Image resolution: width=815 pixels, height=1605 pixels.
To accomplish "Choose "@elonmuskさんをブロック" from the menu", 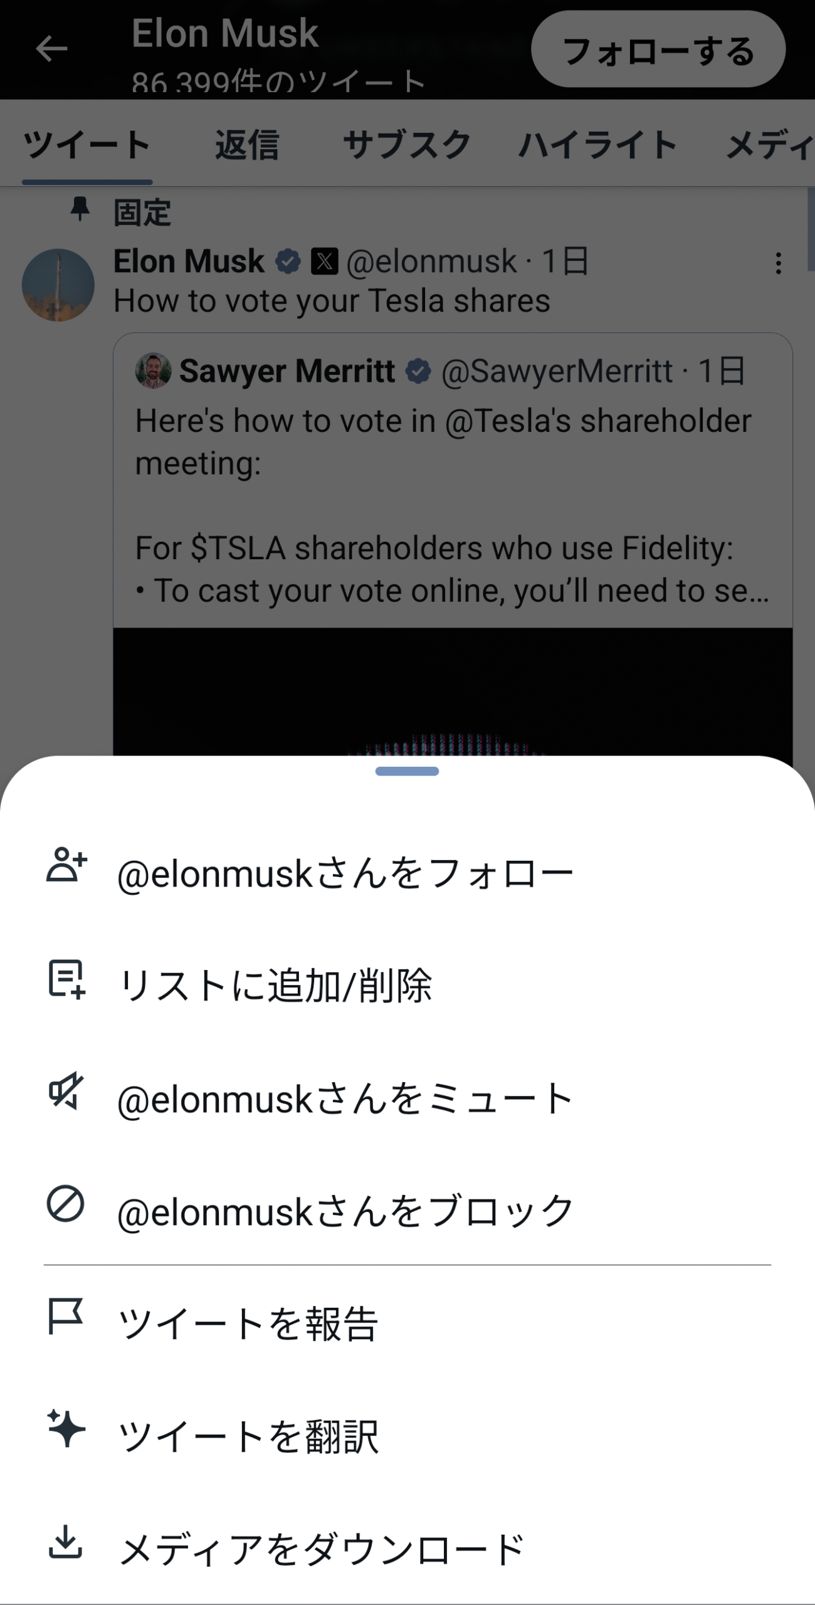I will tap(345, 1211).
